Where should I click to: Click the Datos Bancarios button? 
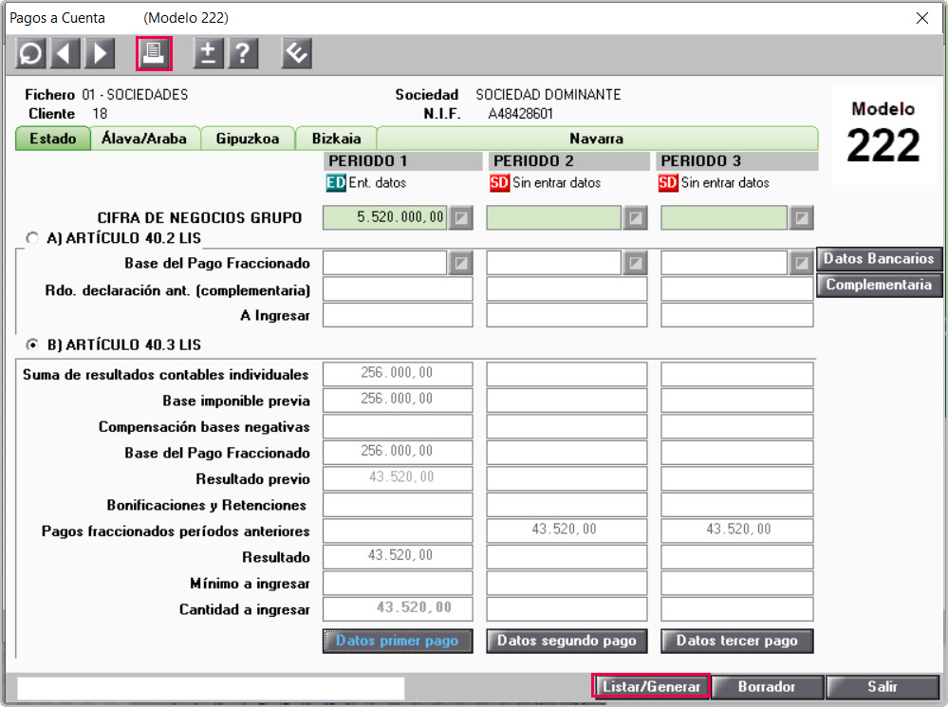pos(879,259)
